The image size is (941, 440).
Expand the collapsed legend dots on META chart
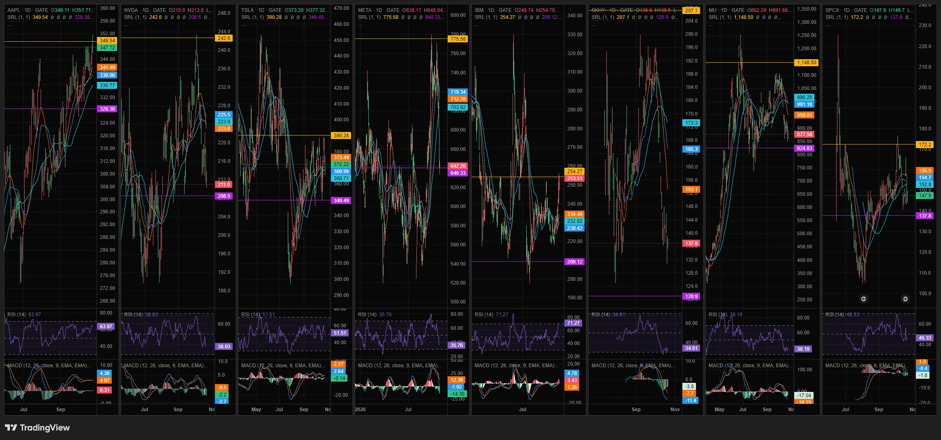coord(360,25)
